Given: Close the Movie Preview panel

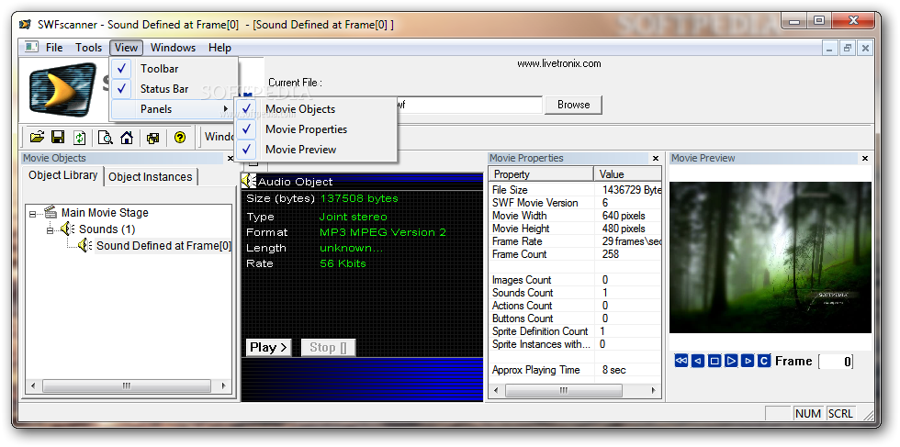Looking at the screenshot, I should (x=865, y=159).
